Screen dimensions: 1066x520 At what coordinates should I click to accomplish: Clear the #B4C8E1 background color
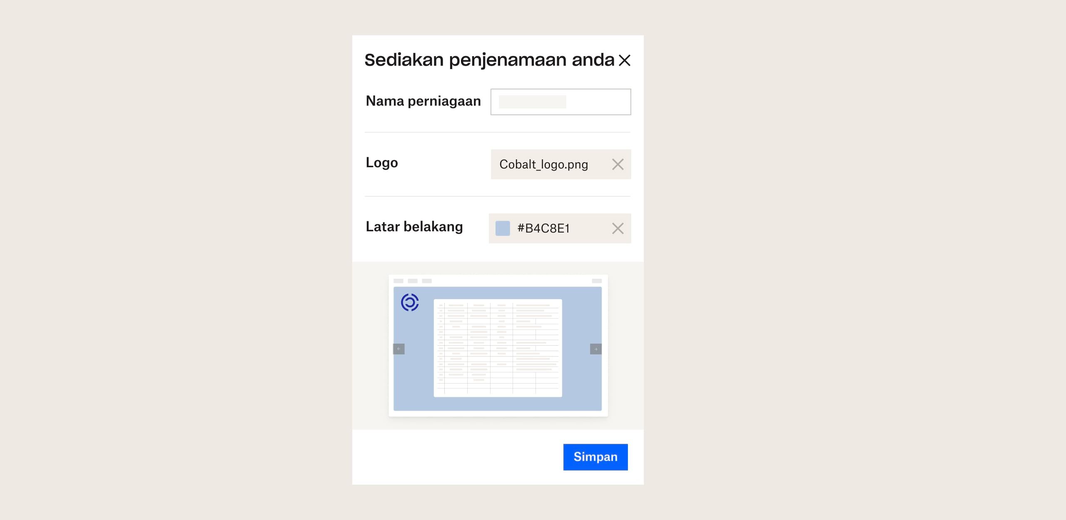click(x=618, y=228)
